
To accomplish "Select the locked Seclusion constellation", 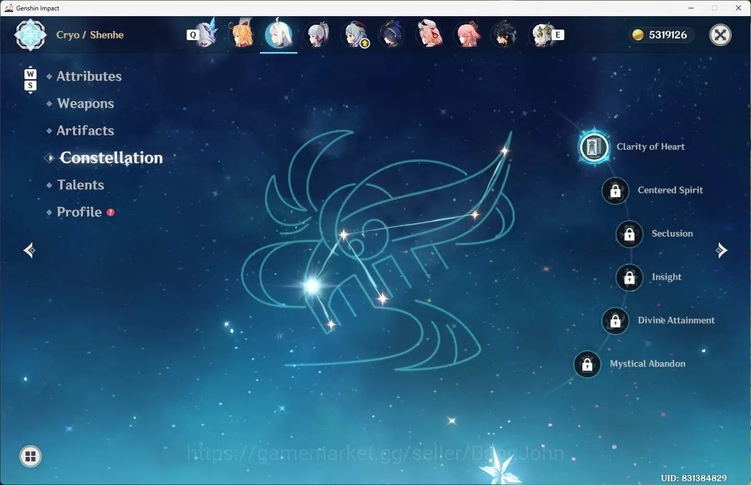I will click(630, 234).
